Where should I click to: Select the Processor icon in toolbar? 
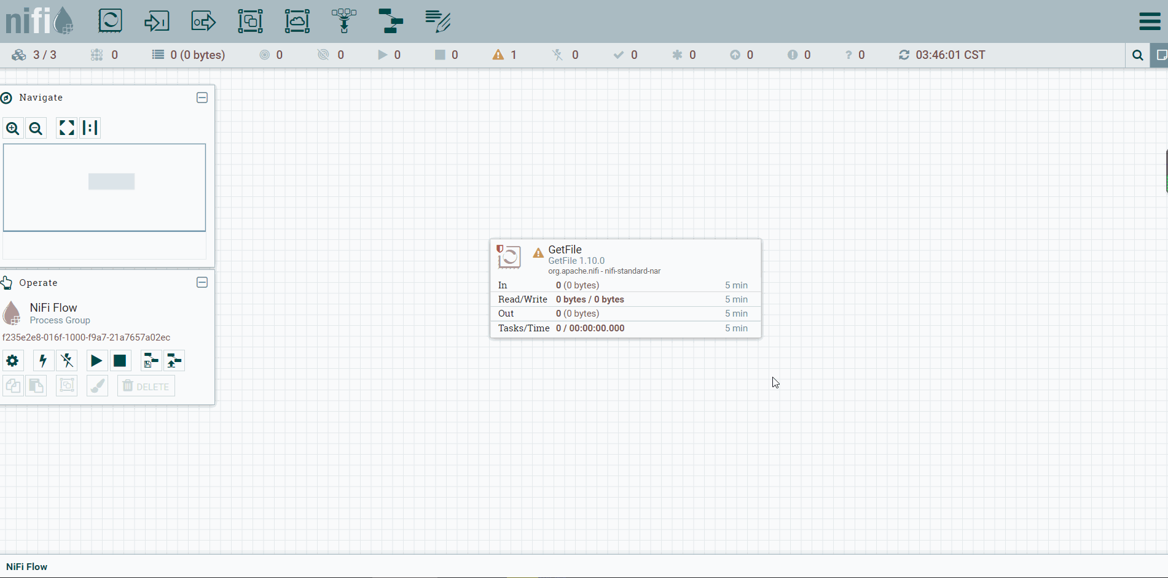(111, 21)
